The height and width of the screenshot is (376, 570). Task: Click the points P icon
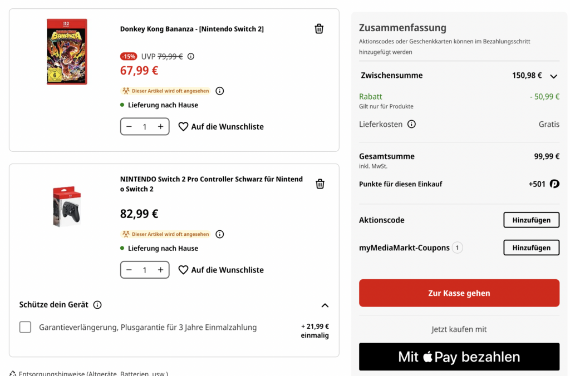click(554, 184)
